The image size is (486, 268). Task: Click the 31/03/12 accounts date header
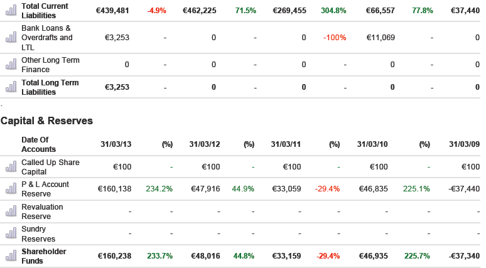205,144
